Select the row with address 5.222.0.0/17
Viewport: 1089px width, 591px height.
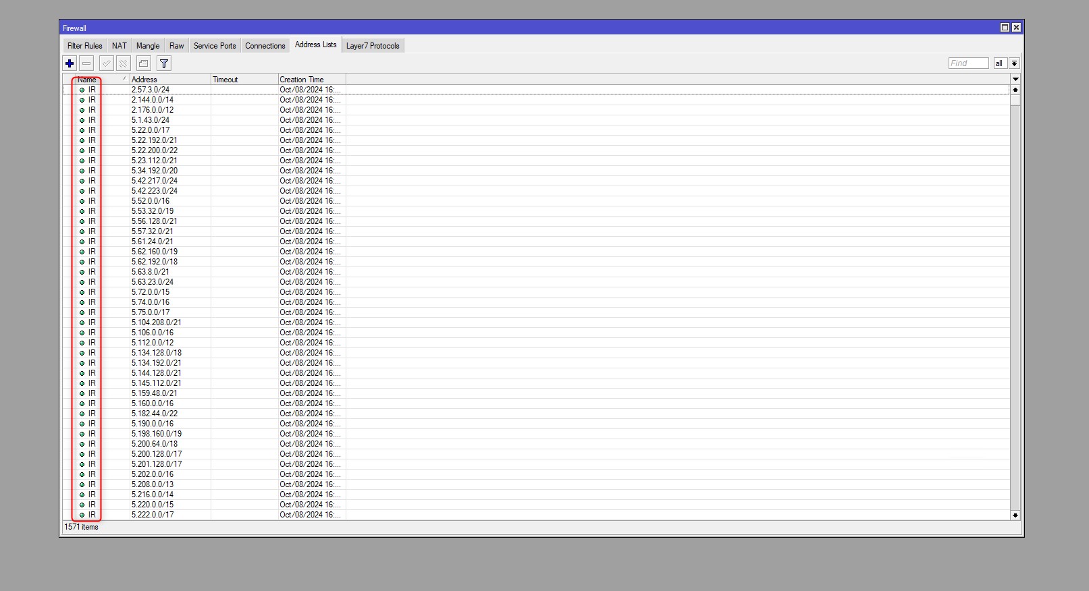pyautogui.click(x=537, y=515)
